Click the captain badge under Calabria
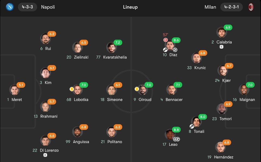 [221, 47]
